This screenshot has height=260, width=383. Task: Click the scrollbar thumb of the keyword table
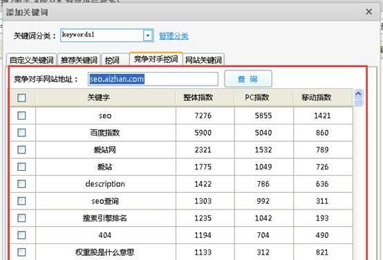(358, 102)
